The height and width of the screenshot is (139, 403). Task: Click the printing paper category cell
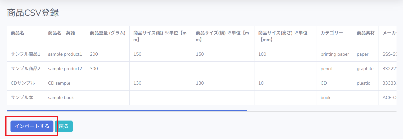coord(335,54)
